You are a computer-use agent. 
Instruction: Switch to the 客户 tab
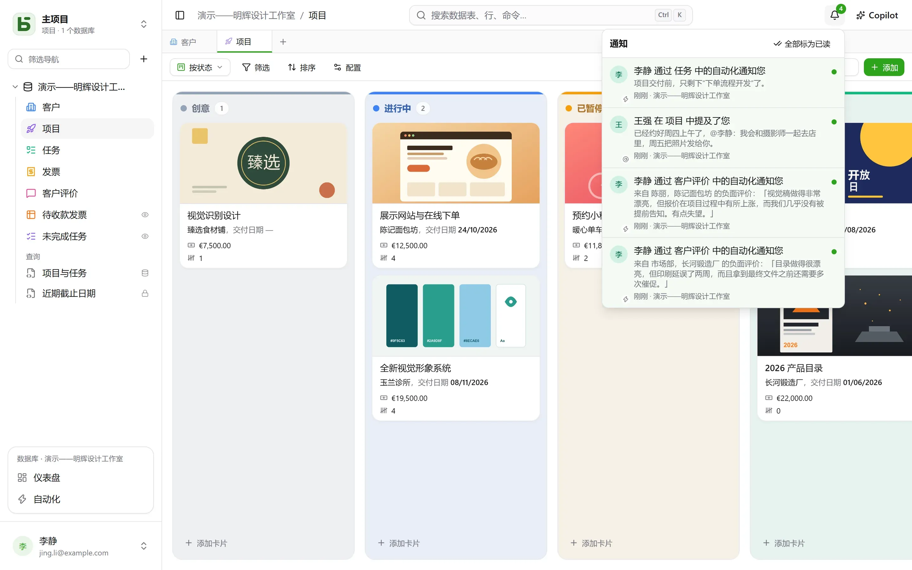[189, 42]
